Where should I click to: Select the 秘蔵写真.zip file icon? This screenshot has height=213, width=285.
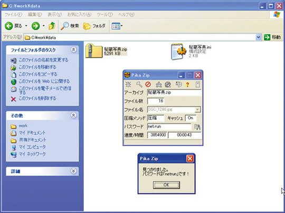tap(94, 51)
